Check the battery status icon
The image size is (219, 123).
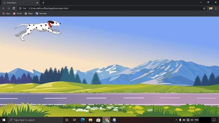click(184, 120)
